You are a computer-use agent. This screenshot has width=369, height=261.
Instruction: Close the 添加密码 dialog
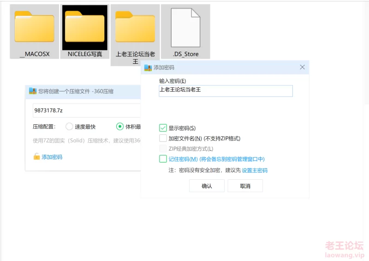[302, 67]
